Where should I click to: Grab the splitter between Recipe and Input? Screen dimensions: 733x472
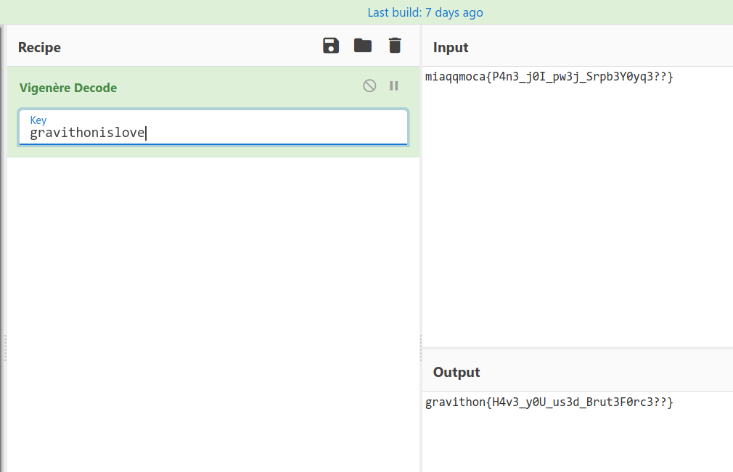421,348
